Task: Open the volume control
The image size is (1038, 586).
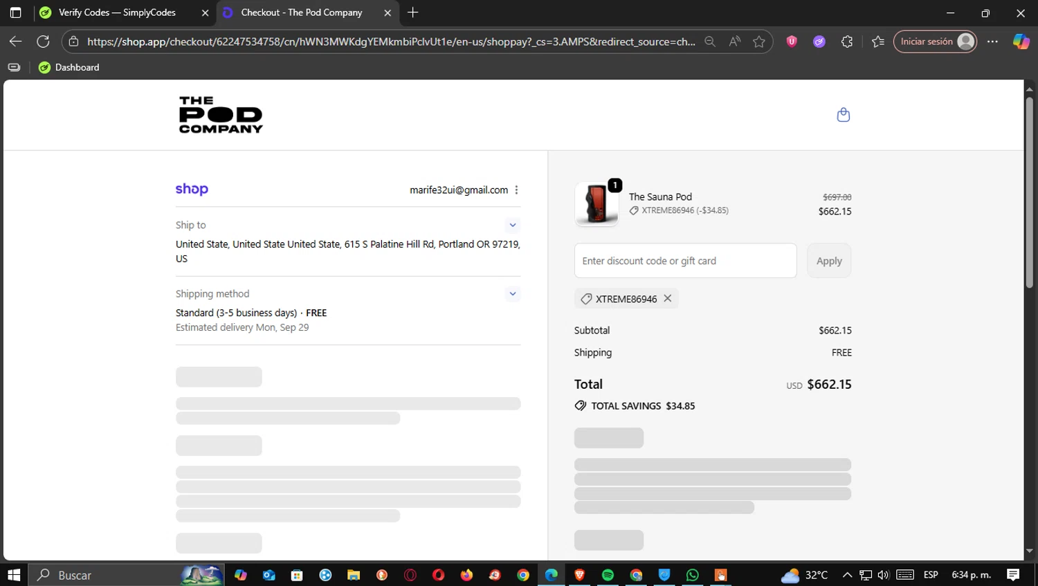Action: (884, 575)
